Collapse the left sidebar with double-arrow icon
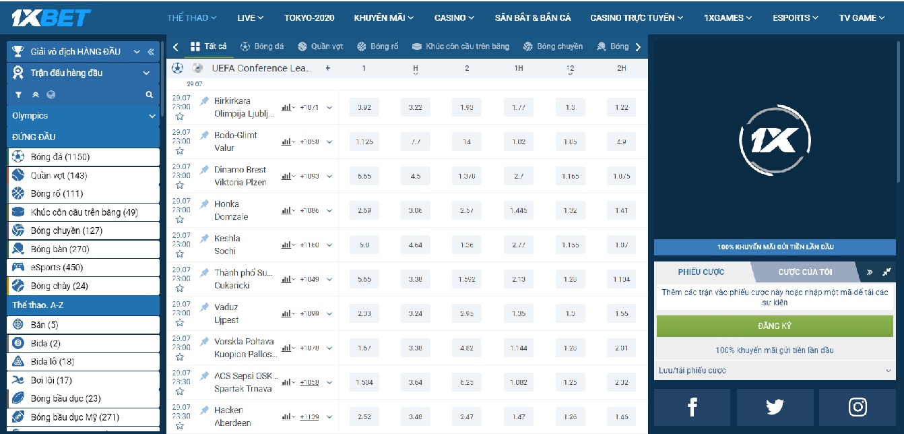The height and width of the screenshot is (434, 904). [151, 52]
